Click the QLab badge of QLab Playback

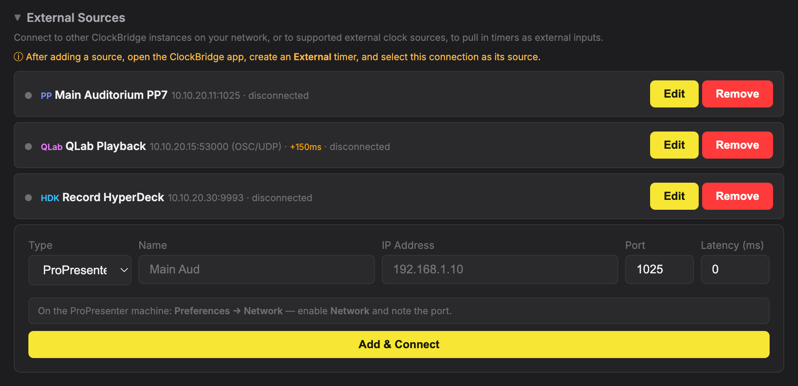(52, 147)
